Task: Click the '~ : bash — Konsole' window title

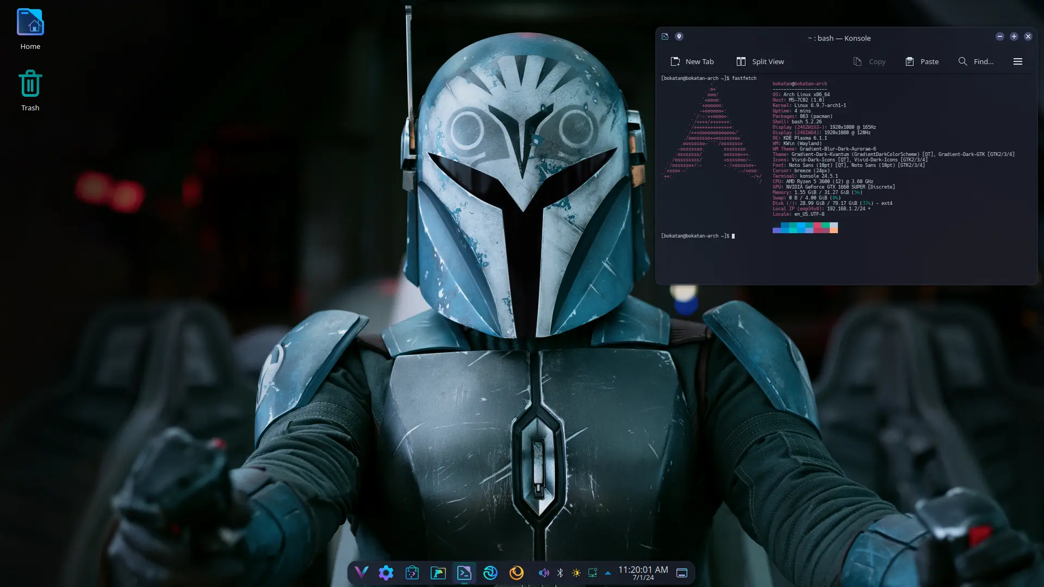Action: point(839,38)
